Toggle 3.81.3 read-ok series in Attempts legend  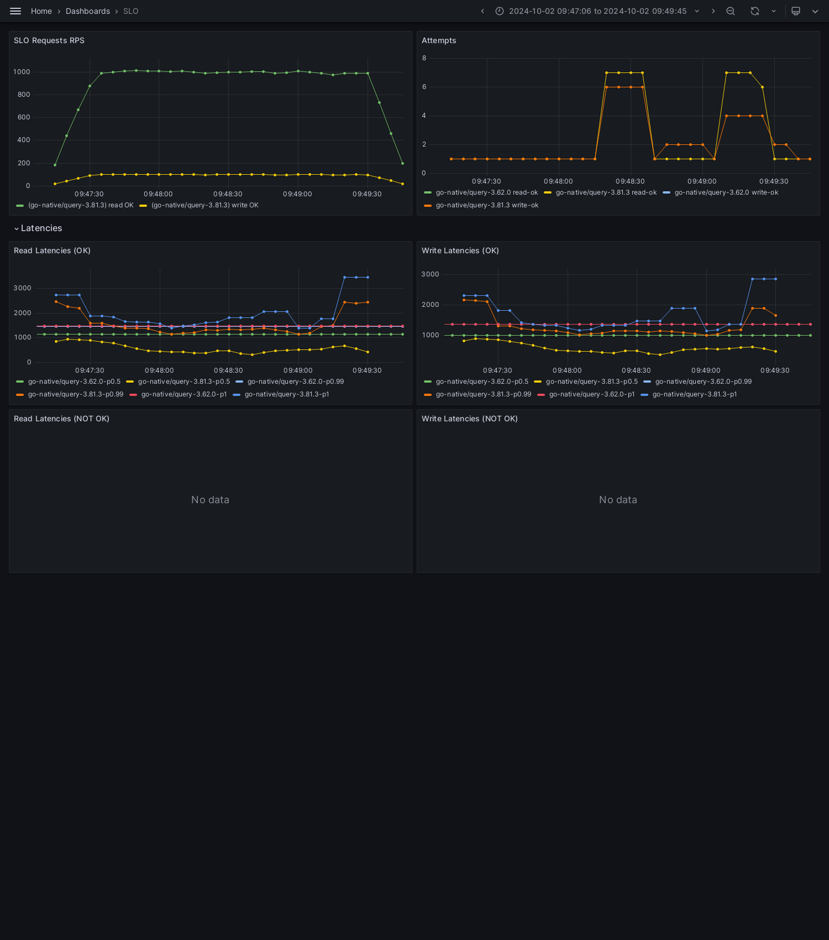tap(606, 192)
